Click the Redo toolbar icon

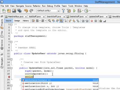pos(31,11)
